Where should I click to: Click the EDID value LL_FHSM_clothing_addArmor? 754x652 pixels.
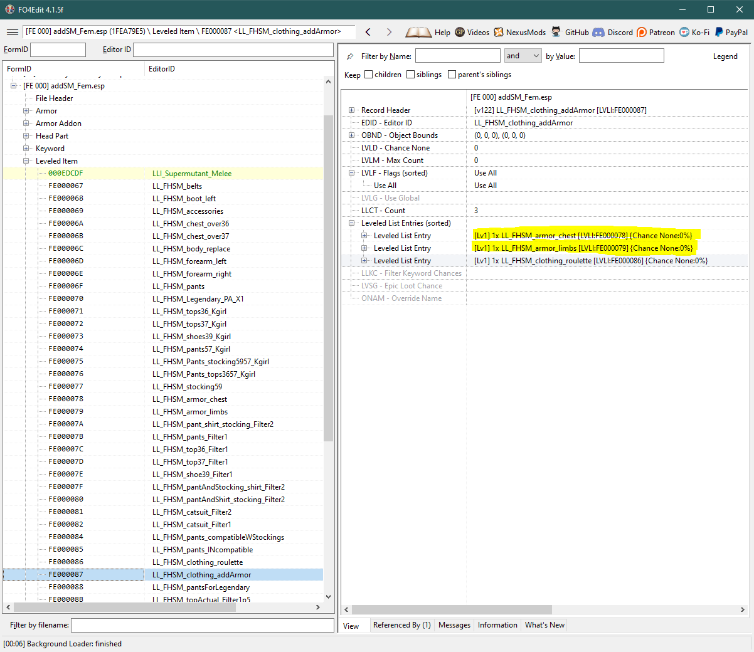coord(523,123)
